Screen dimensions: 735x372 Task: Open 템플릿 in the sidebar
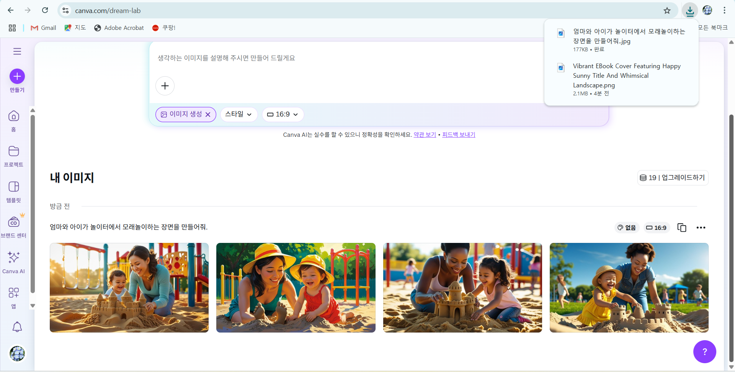coord(14,192)
